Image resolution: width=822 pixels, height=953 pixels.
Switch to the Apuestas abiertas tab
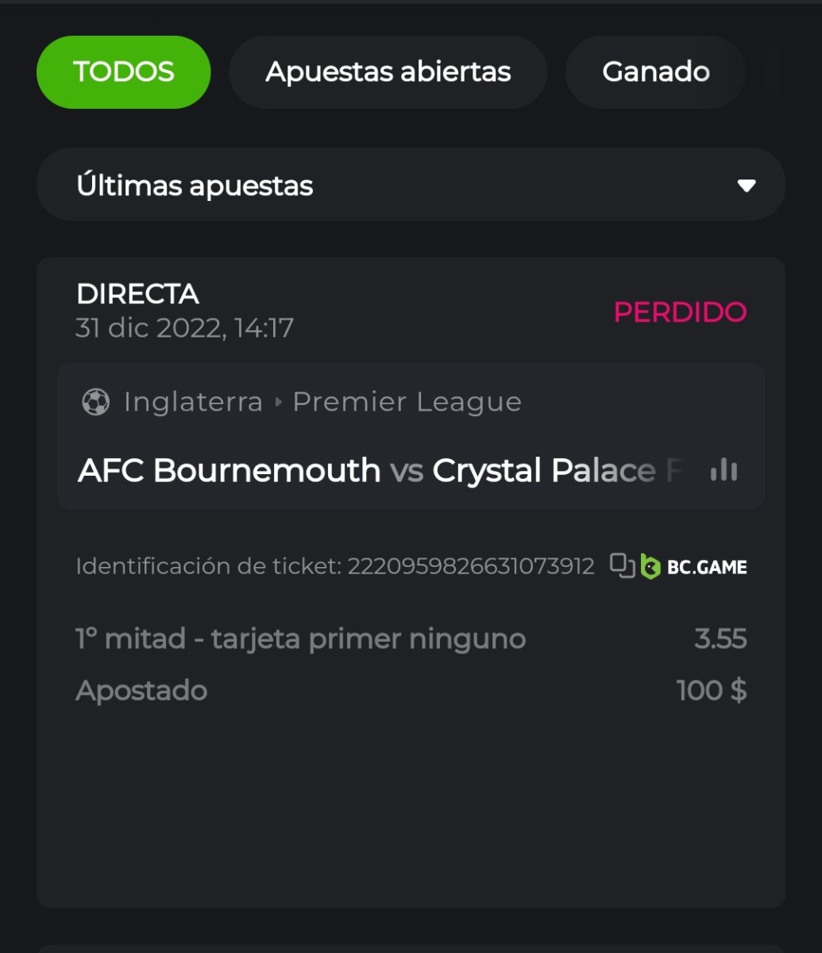[388, 72]
